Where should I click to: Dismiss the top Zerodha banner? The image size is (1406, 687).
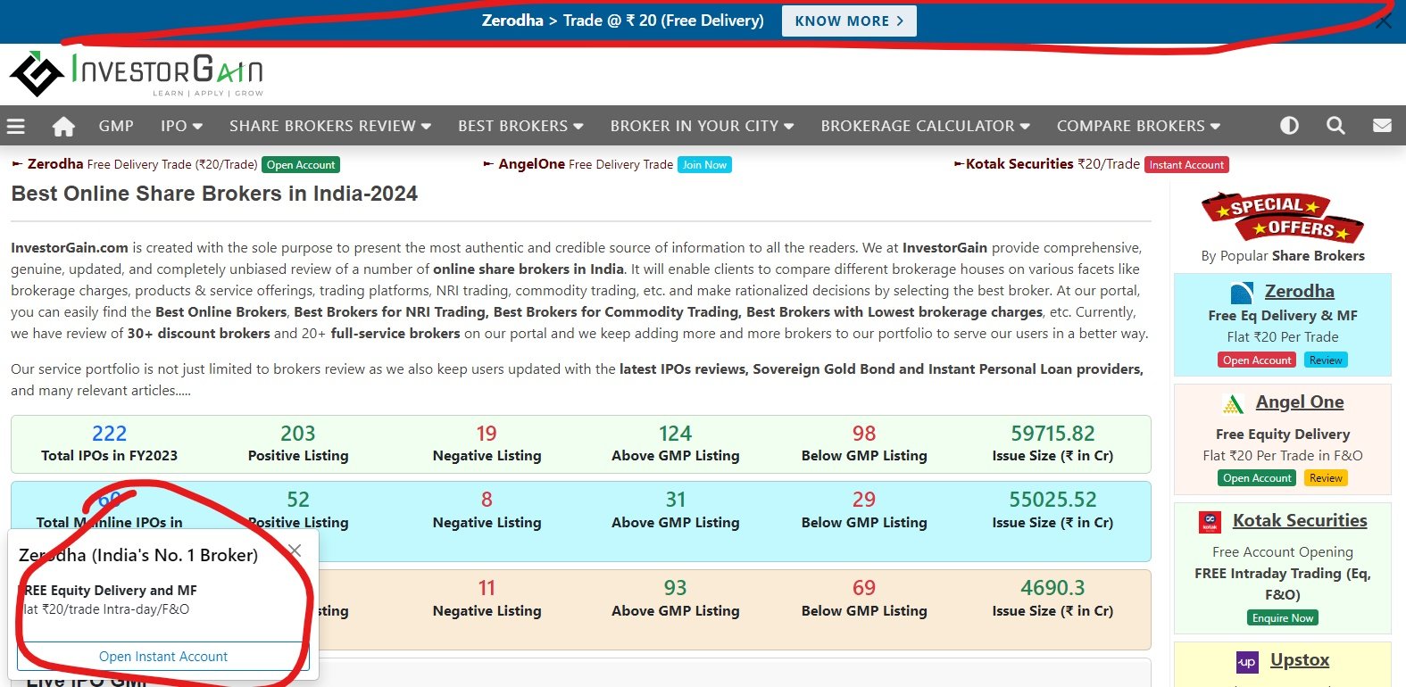coord(1384,21)
